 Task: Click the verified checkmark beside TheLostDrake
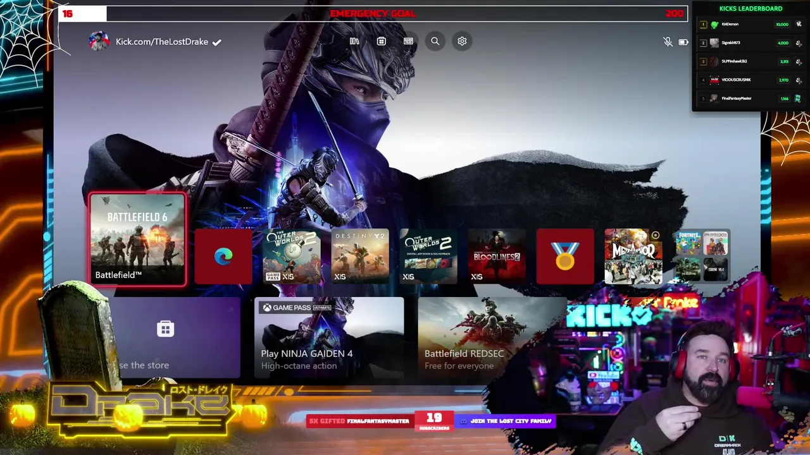click(216, 42)
